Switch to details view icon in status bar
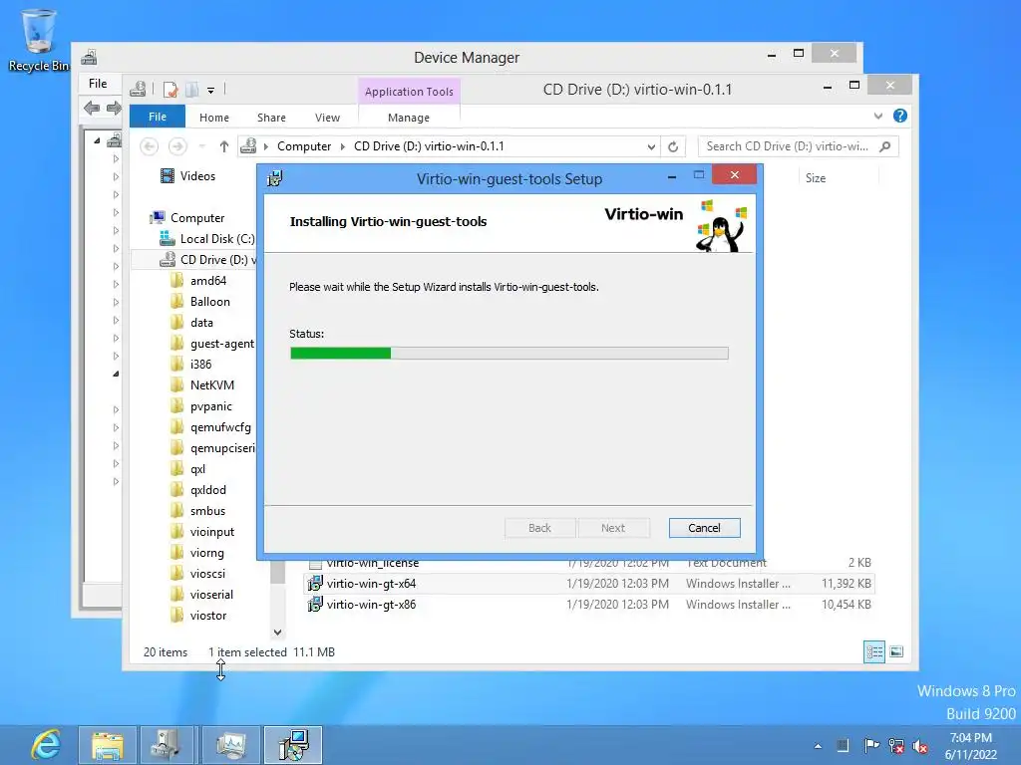The height and width of the screenshot is (765, 1021). pyautogui.click(x=873, y=651)
